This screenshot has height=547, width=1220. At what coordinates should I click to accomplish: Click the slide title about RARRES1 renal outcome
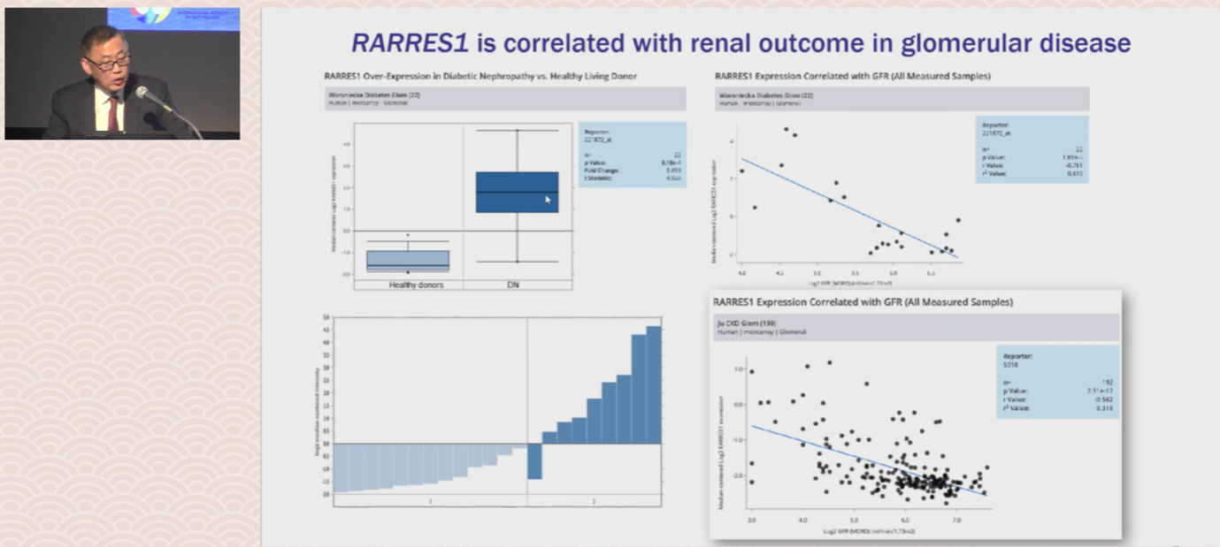tap(740, 42)
